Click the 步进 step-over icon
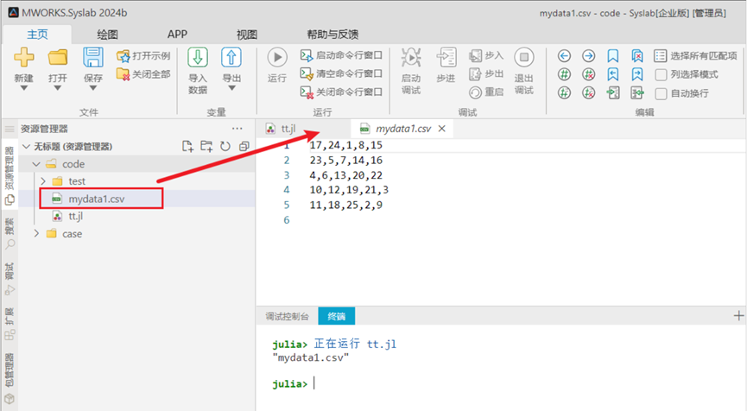747x411 pixels. [446, 58]
